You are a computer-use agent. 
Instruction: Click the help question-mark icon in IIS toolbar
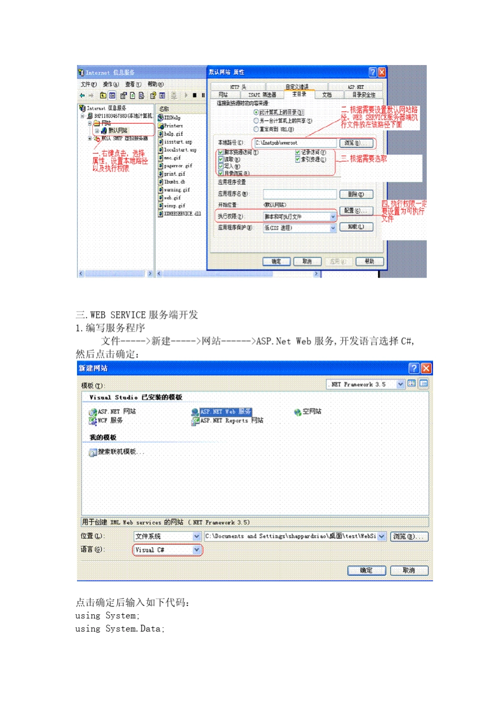point(153,95)
